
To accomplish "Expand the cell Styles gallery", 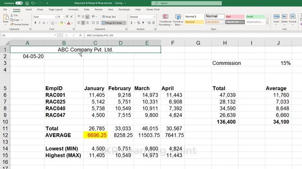I will 268,23.
